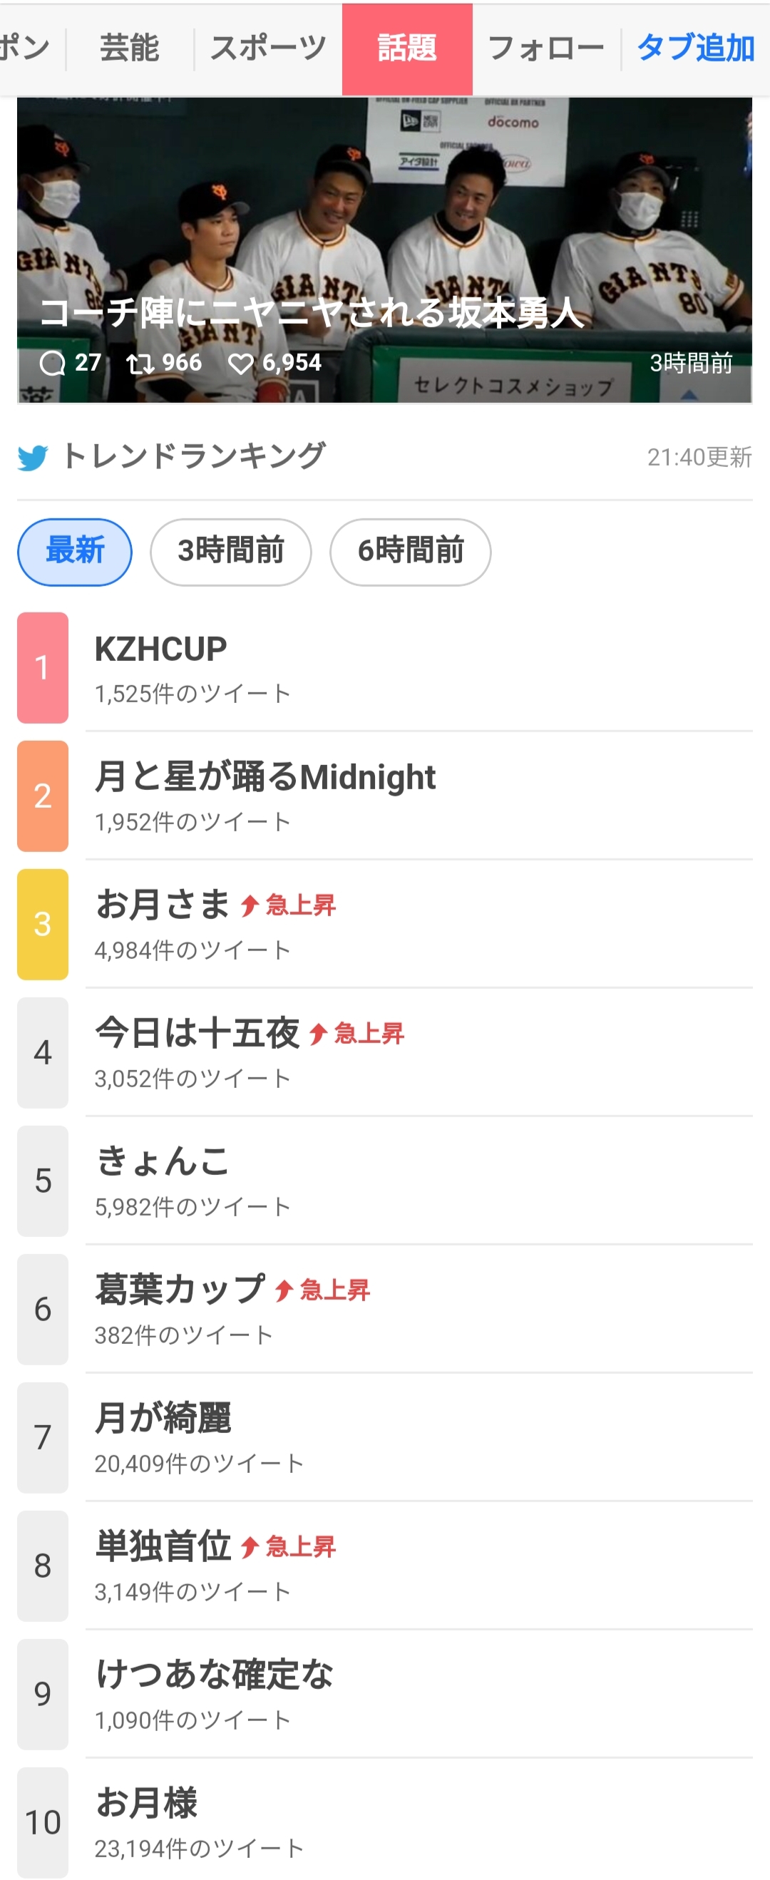Click the 急上昇 arrow beside お月さま

point(250,905)
